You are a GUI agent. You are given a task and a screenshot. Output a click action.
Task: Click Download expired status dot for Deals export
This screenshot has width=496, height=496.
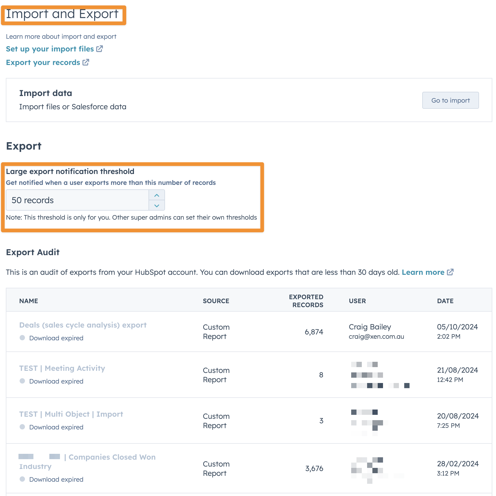click(x=22, y=338)
